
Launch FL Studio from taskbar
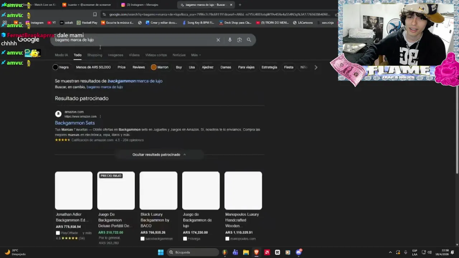[224, 252]
